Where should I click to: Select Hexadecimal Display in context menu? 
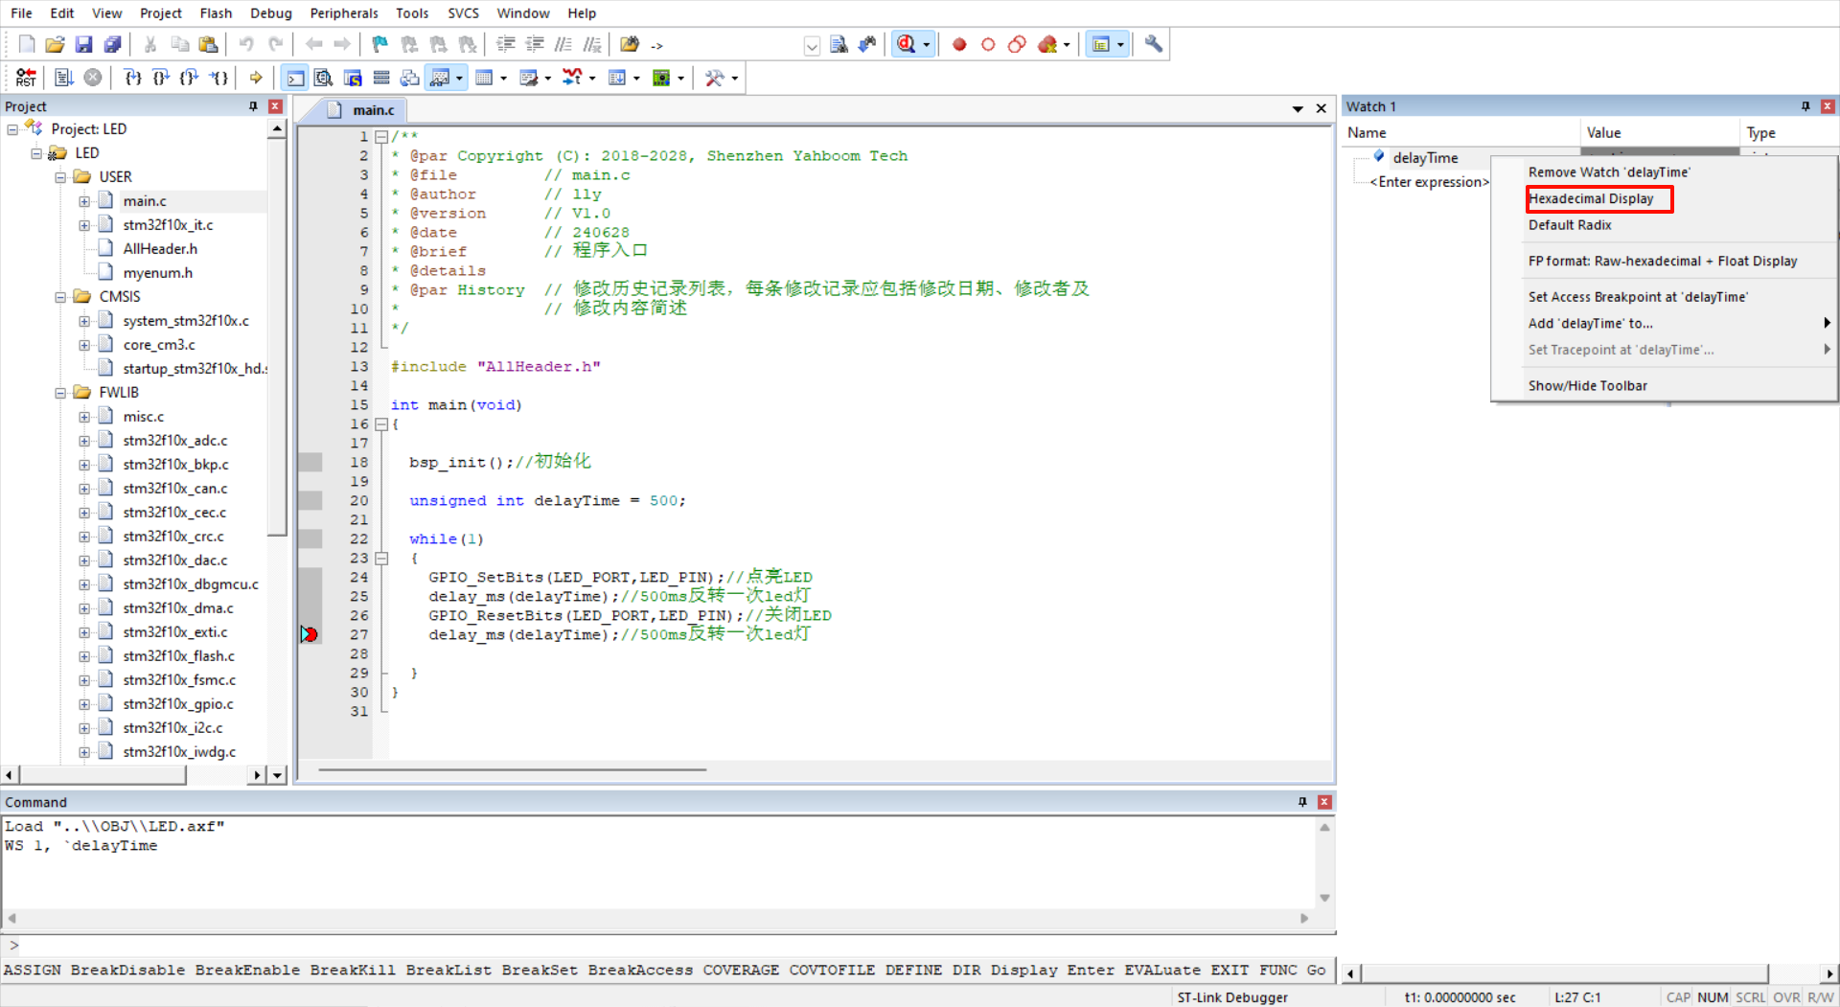coord(1591,198)
